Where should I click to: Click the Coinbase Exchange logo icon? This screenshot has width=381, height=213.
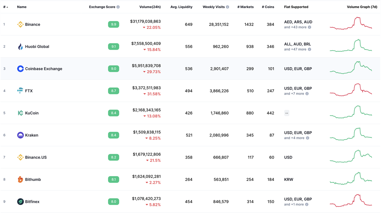pyautogui.click(x=20, y=69)
